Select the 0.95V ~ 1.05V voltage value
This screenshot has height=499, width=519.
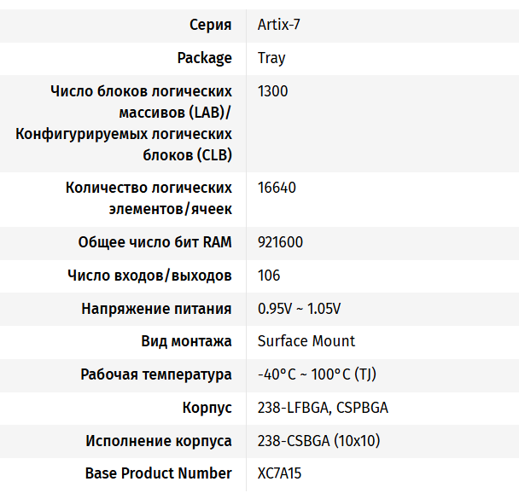coord(300,309)
